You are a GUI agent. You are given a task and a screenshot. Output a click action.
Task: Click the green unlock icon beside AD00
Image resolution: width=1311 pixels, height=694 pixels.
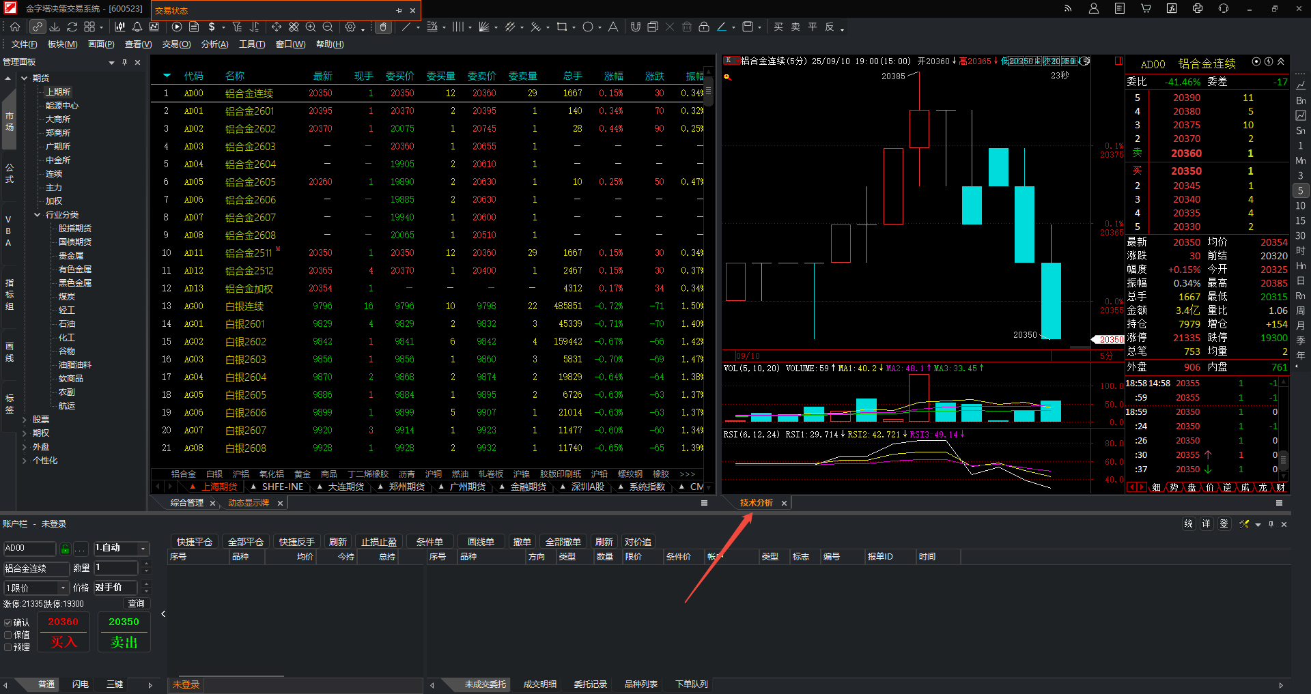pos(65,549)
